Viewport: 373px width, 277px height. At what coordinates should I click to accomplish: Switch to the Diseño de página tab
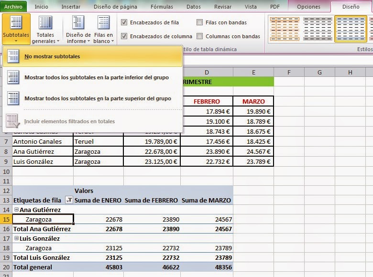[115, 7]
